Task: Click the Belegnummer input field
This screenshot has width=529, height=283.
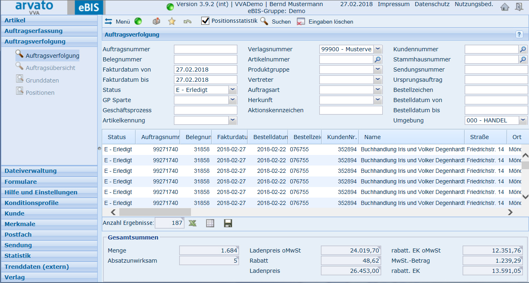Action: (205, 59)
